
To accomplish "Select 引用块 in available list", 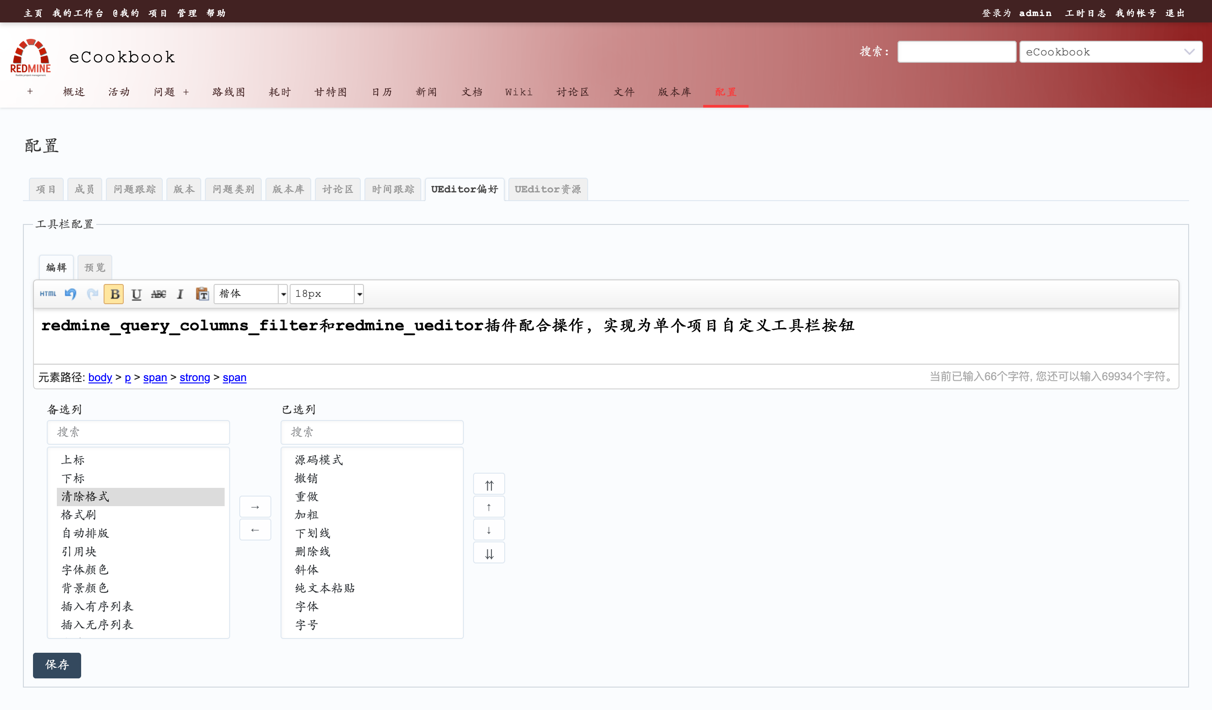I will (140, 552).
